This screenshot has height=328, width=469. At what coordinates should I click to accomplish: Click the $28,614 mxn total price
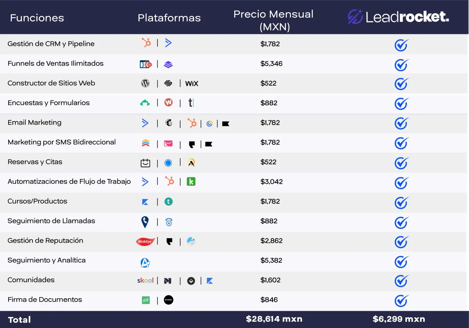[274, 319]
